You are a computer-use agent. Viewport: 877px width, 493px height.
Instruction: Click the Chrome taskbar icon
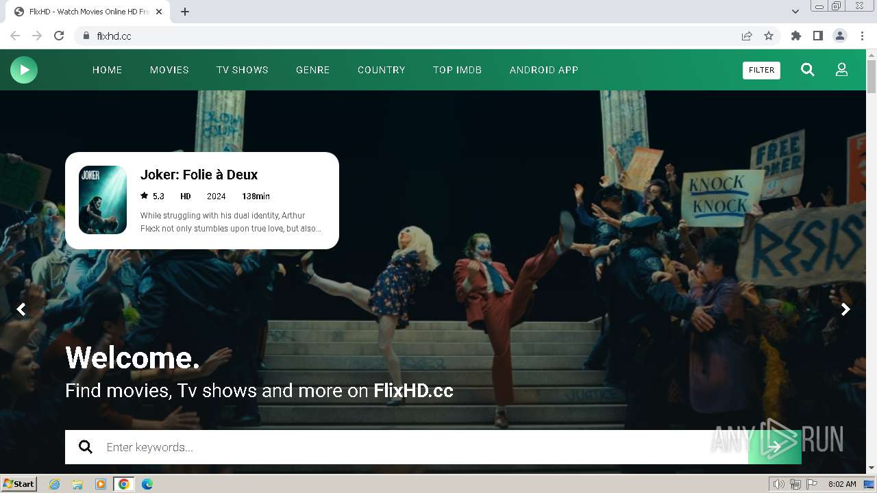124,484
